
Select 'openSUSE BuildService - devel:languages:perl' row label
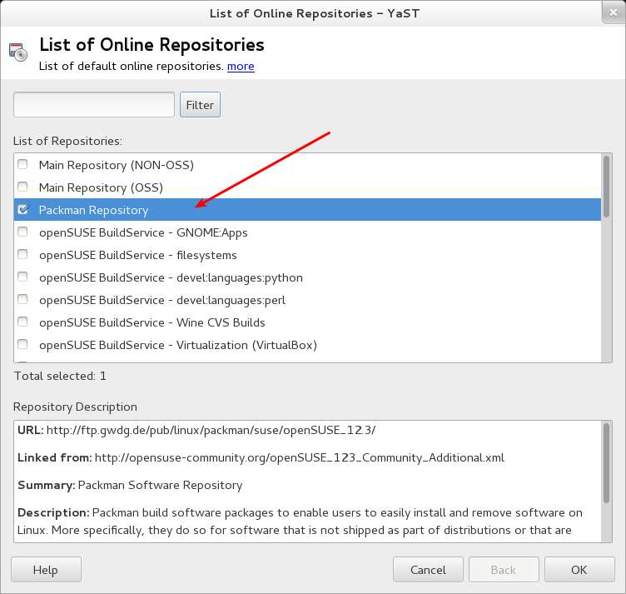tap(162, 300)
